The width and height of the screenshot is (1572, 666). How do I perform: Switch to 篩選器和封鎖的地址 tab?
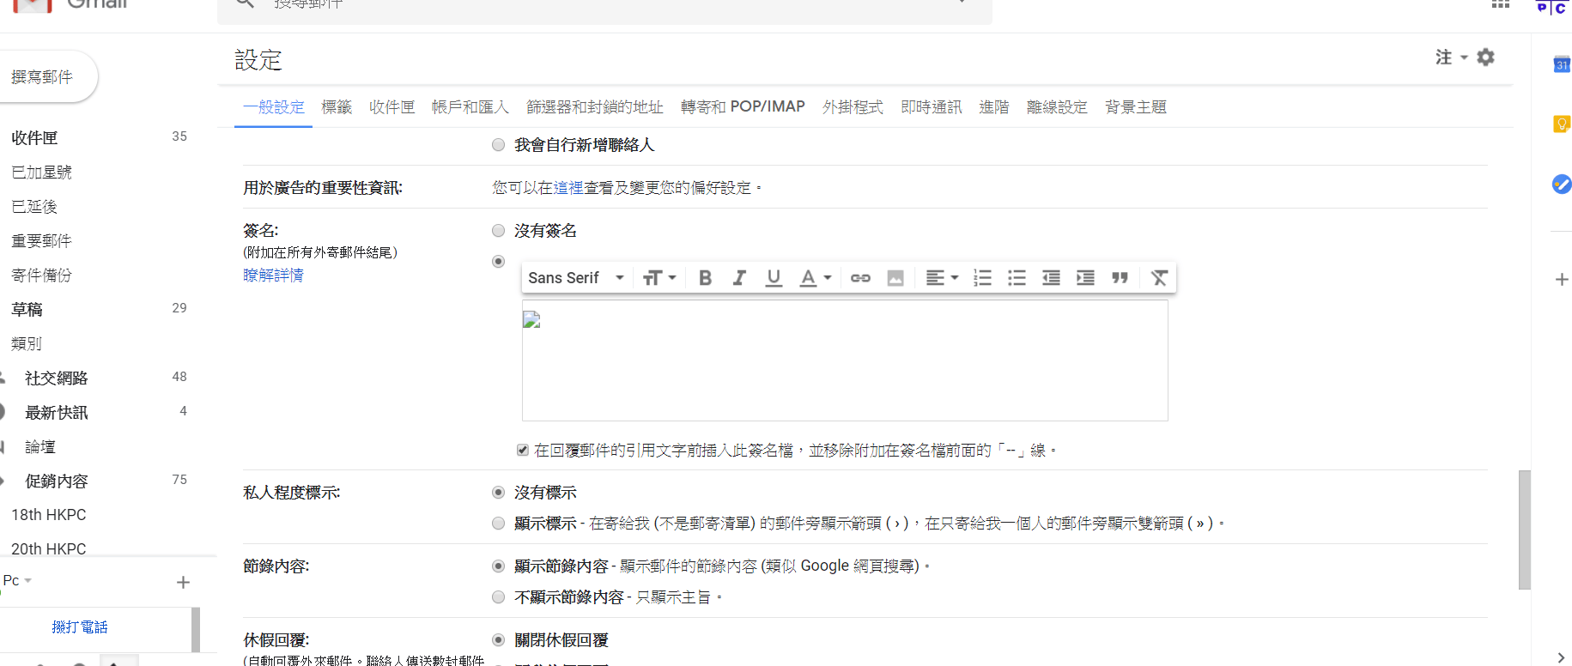pos(595,107)
